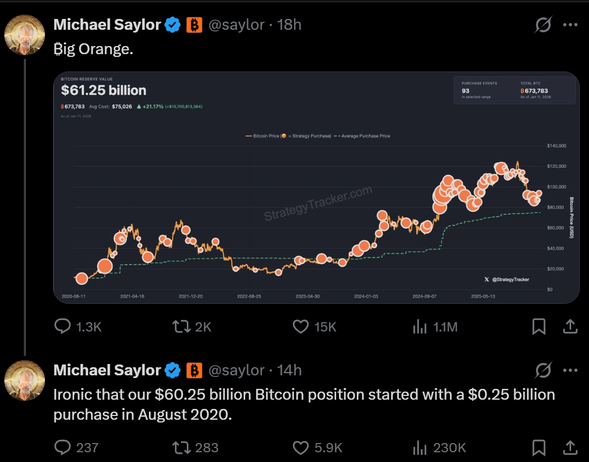Open Grok explain on first tweet
Image resolution: width=589 pixels, height=462 pixels.
(544, 24)
